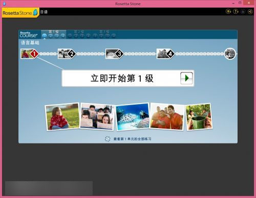
Task: Close the Rosetta Stone window
Action: point(249,3)
